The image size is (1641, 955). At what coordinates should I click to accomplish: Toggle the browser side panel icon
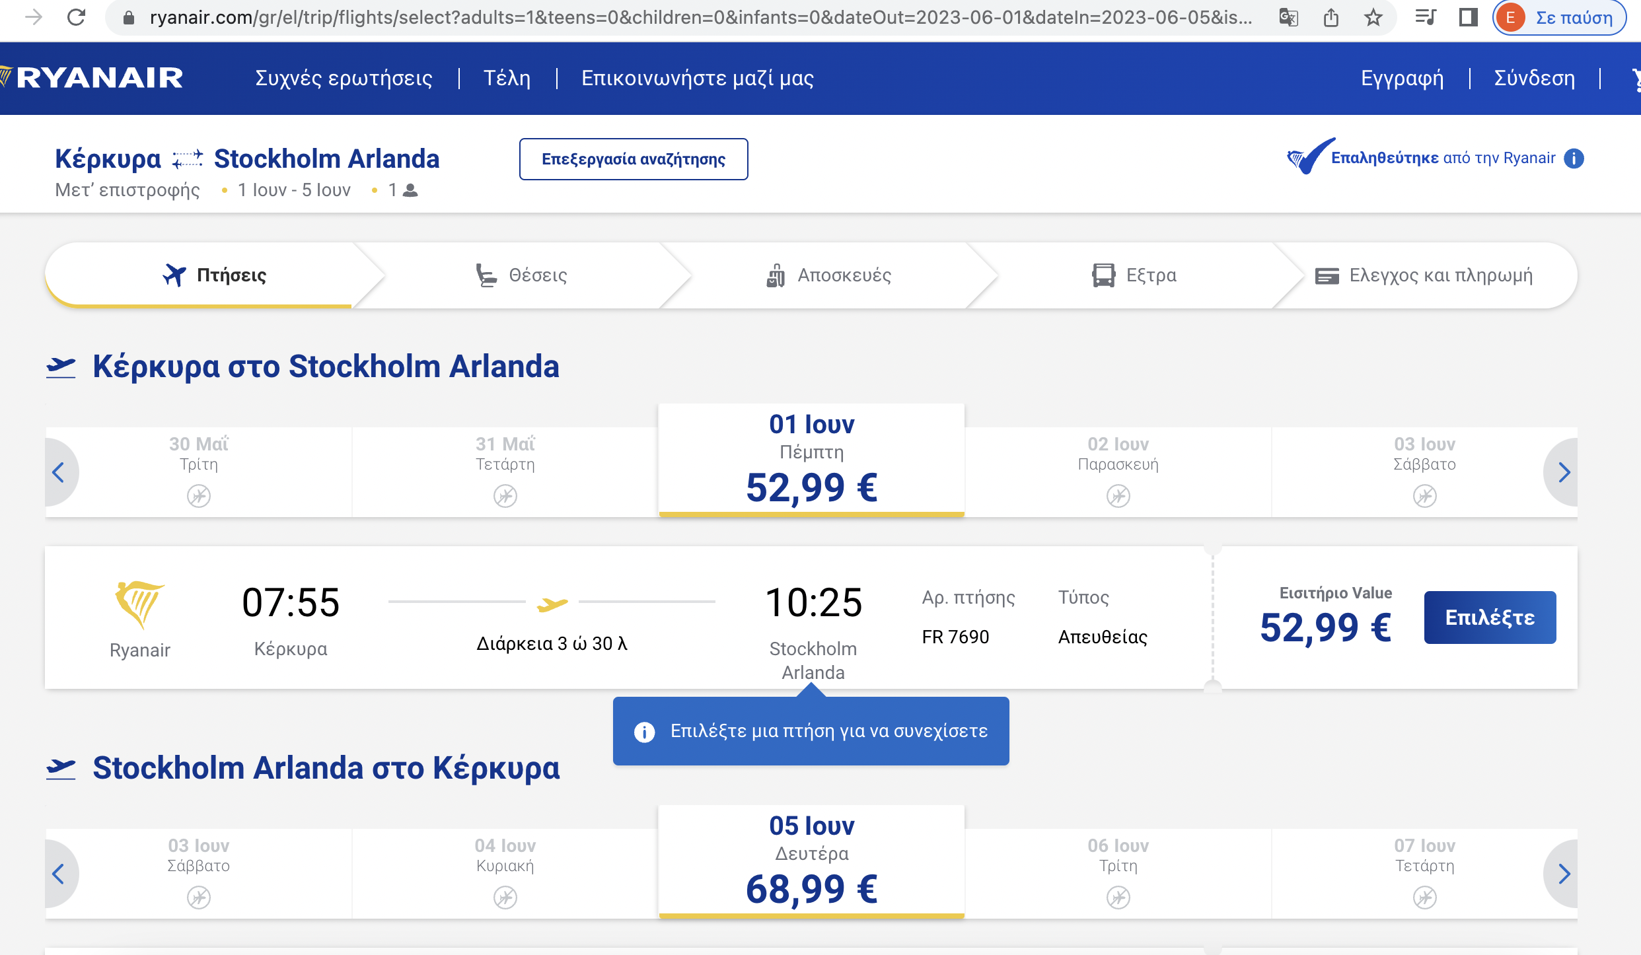[x=1468, y=17]
